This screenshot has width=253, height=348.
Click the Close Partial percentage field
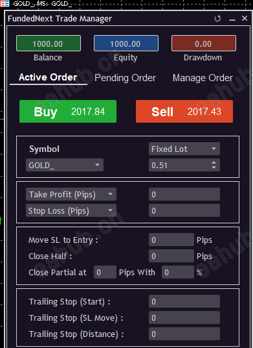[x=178, y=272]
